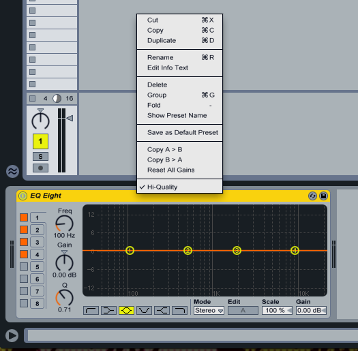Screen dimensions: 358x351
Task: Click the Edit A button
Action: 243,310
